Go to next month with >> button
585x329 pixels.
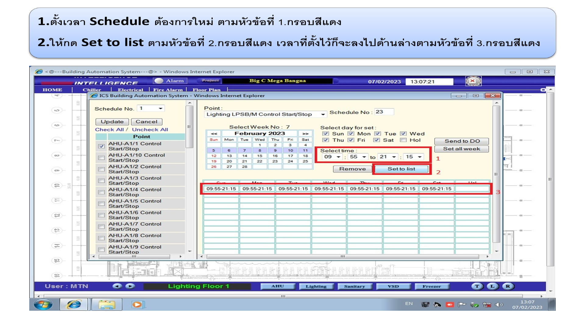click(x=305, y=133)
